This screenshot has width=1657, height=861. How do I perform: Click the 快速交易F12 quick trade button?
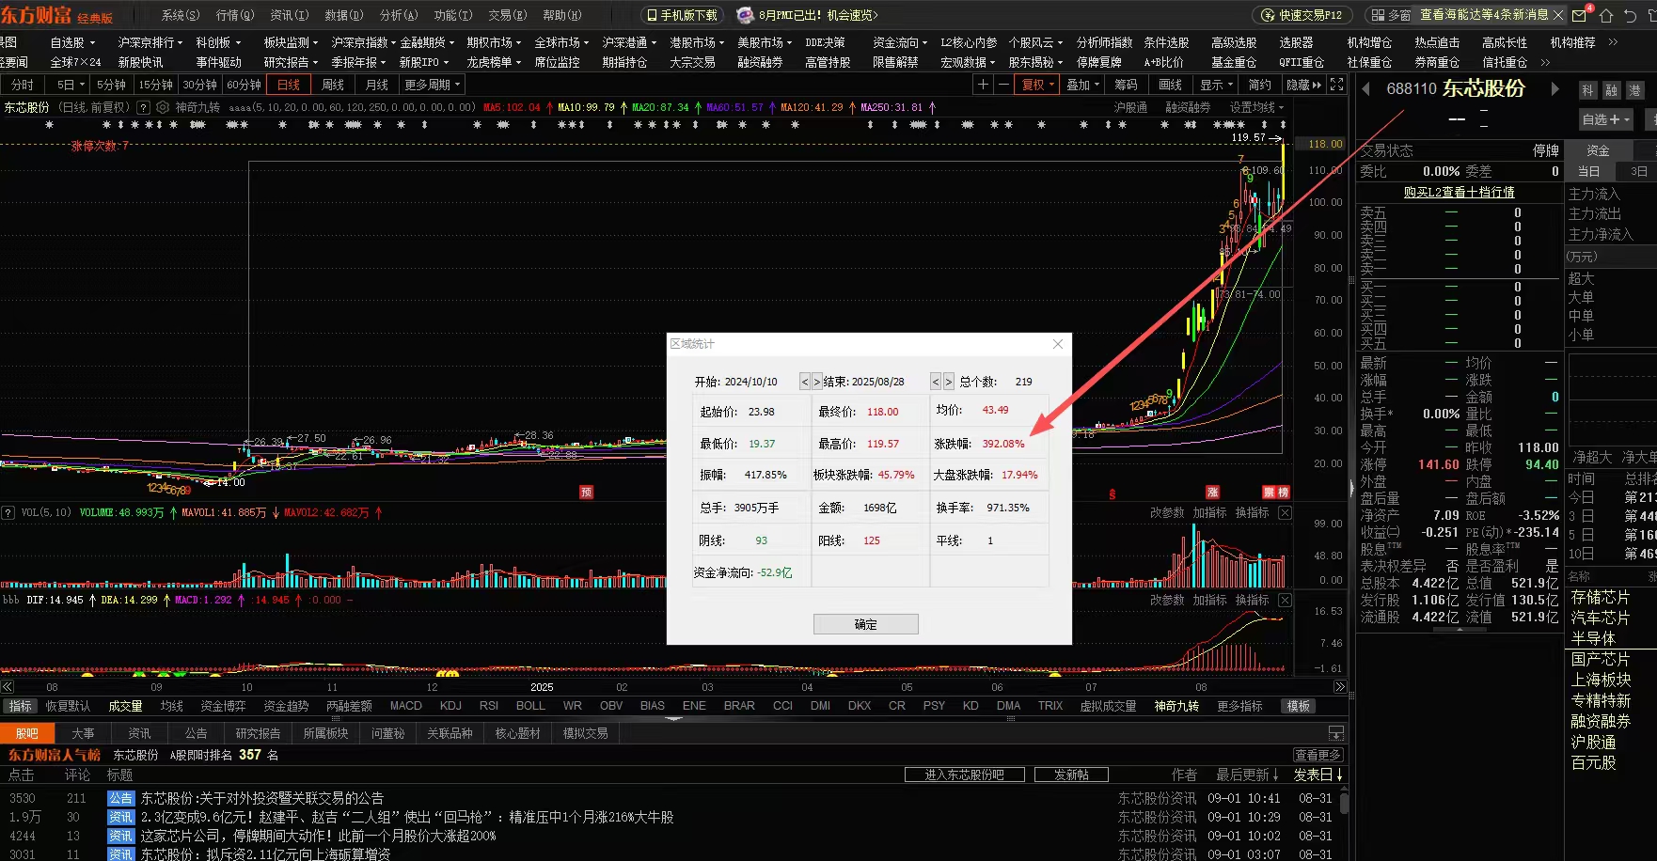coord(1302,15)
